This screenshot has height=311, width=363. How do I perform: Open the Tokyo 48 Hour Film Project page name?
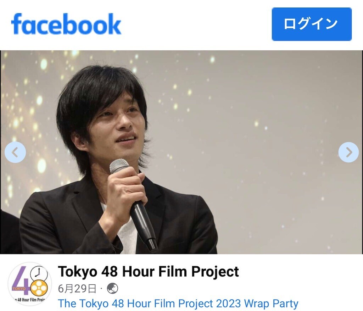tap(149, 271)
